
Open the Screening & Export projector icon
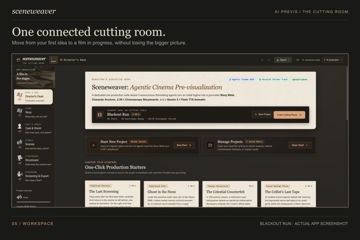pos(20,174)
